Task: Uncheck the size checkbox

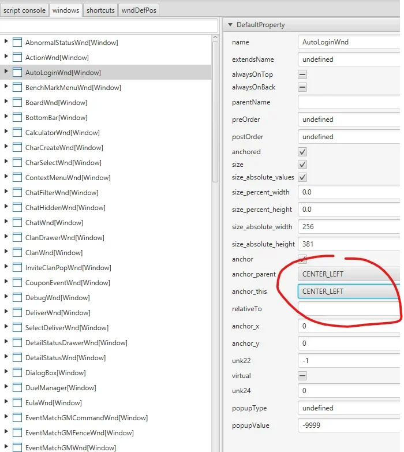Action: click(302, 165)
